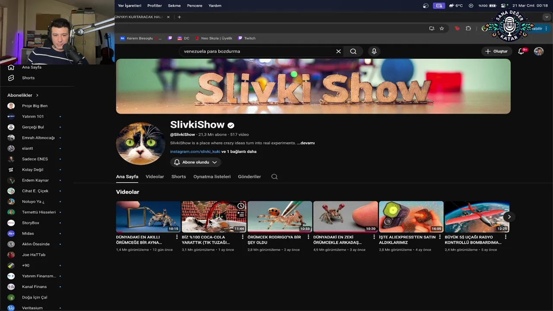
Task: Switch to Gönderiler tab
Action: (249, 177)
